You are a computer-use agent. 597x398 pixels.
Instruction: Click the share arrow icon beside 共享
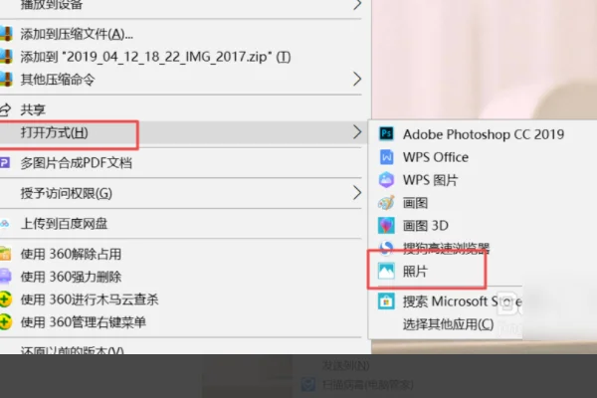(5, 110)
